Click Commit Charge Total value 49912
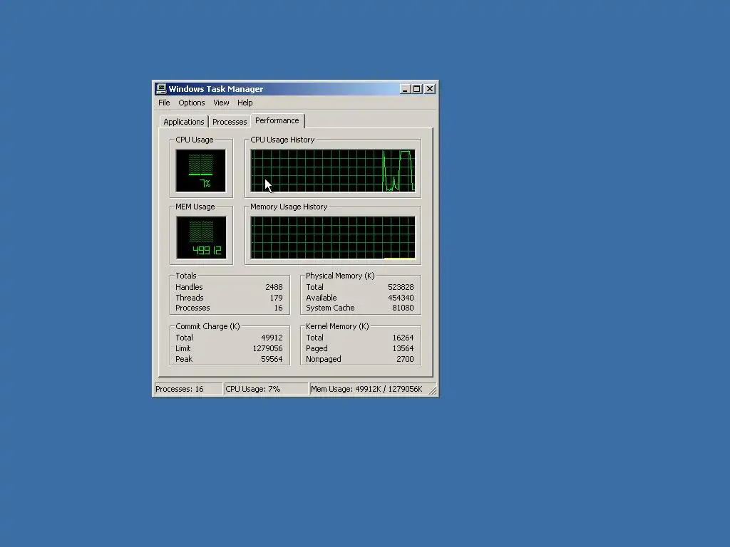The image size is (730, 547). coord(272,338)
